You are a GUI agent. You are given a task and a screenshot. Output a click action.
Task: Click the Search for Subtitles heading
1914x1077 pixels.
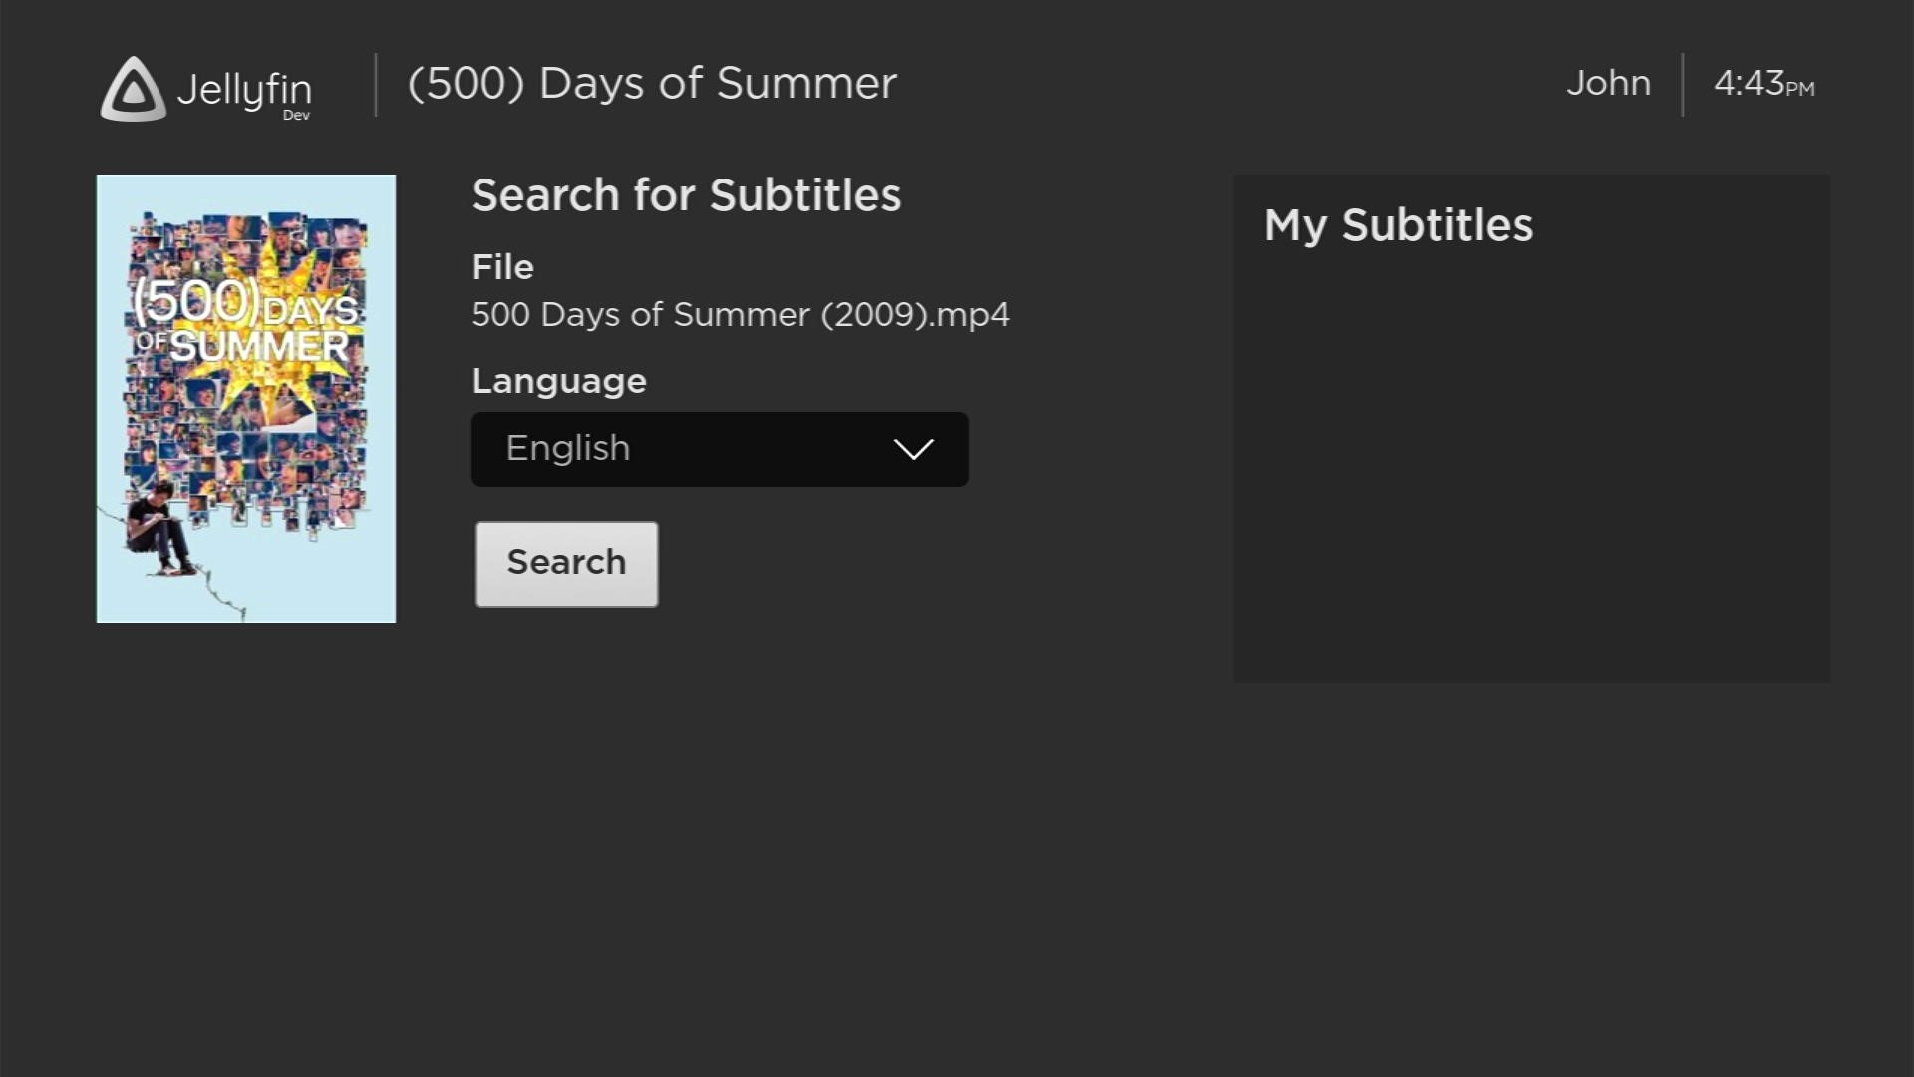686,195
